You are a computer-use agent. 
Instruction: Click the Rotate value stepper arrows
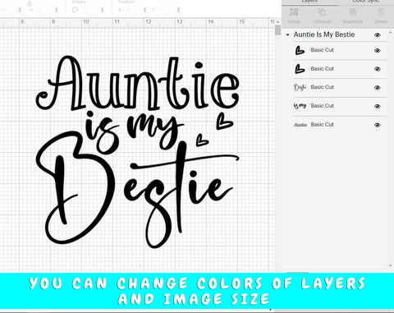[103, 10]
